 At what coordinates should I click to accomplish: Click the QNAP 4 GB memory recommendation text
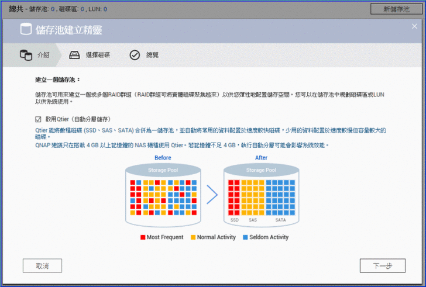pyautogui.click(x=182, y=146)
